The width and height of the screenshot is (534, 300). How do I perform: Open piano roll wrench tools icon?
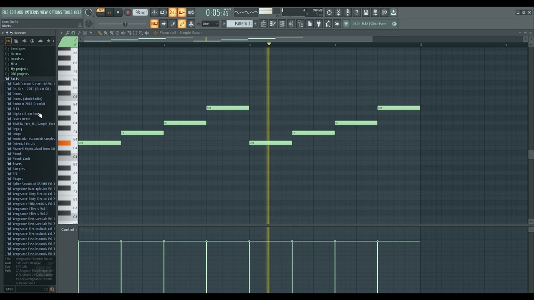pos(67,33)
